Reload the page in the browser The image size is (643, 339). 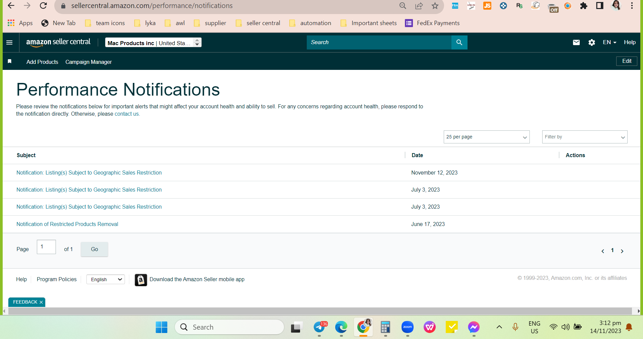point(43,6)
